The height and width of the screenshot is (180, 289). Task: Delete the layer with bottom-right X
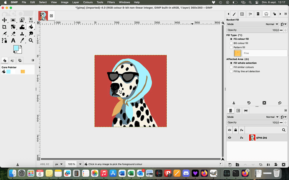click(284, 165)
